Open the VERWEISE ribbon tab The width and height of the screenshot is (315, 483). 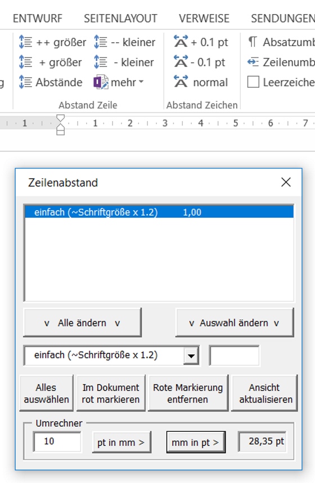click(204, 19)
